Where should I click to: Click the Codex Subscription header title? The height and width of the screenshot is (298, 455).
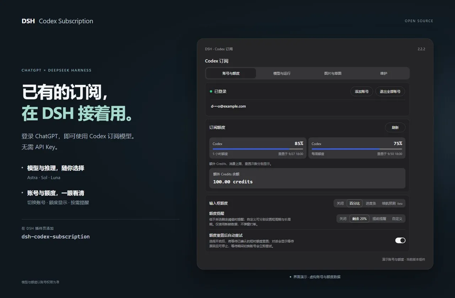66,21
